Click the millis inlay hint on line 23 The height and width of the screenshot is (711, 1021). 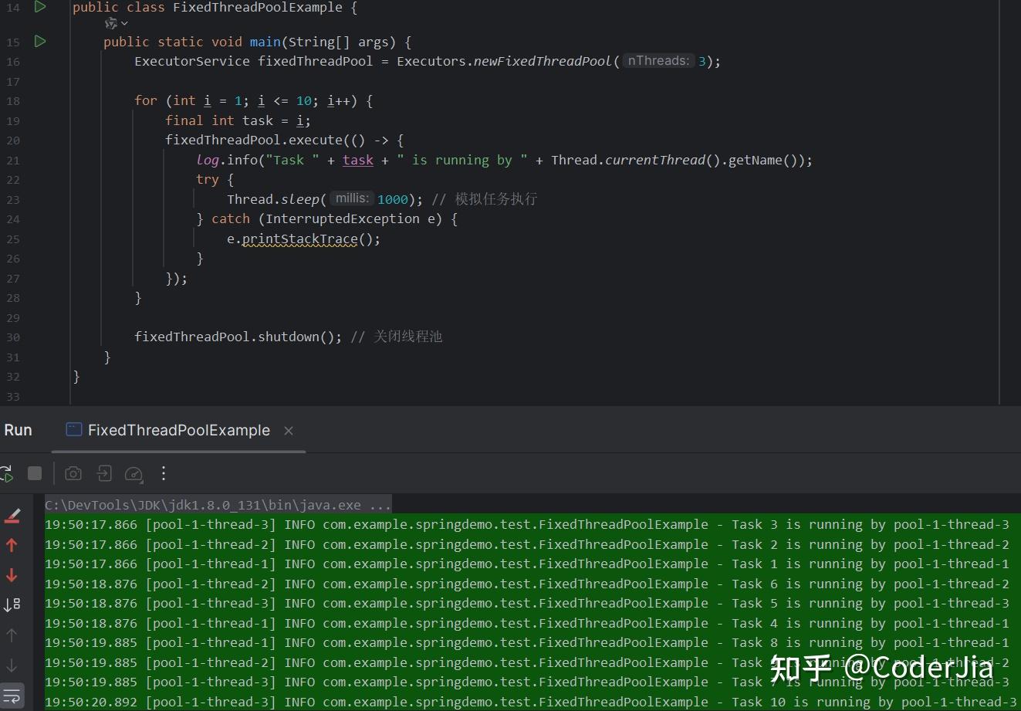tap(351, 198)
